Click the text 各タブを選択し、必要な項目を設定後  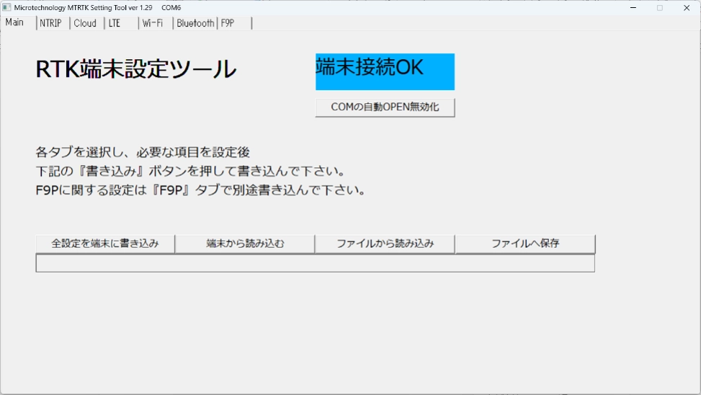[x=143, y=152]
